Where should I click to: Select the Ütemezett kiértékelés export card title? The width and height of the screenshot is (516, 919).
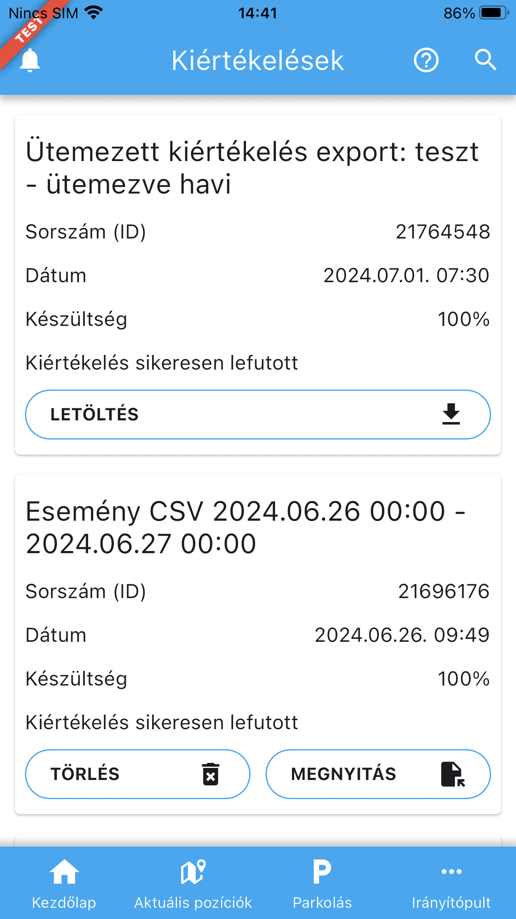pos(252,168)
